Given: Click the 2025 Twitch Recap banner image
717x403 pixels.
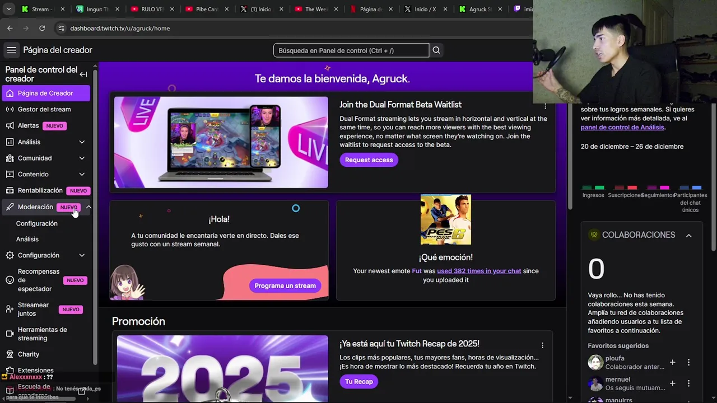Looking at the screenshot, I should [222, 369].
